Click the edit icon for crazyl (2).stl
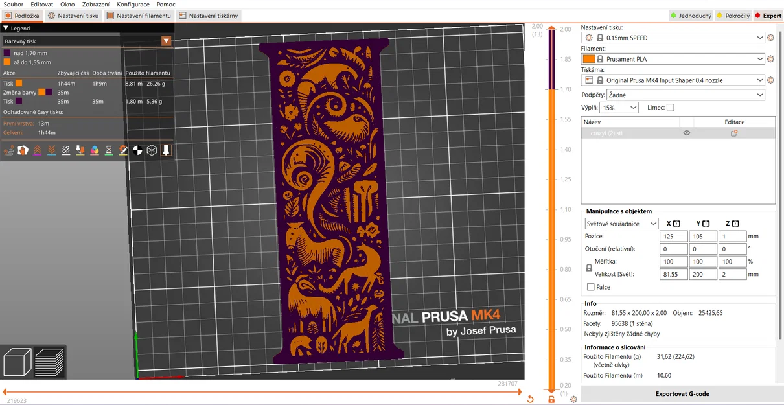 (734, 133)
